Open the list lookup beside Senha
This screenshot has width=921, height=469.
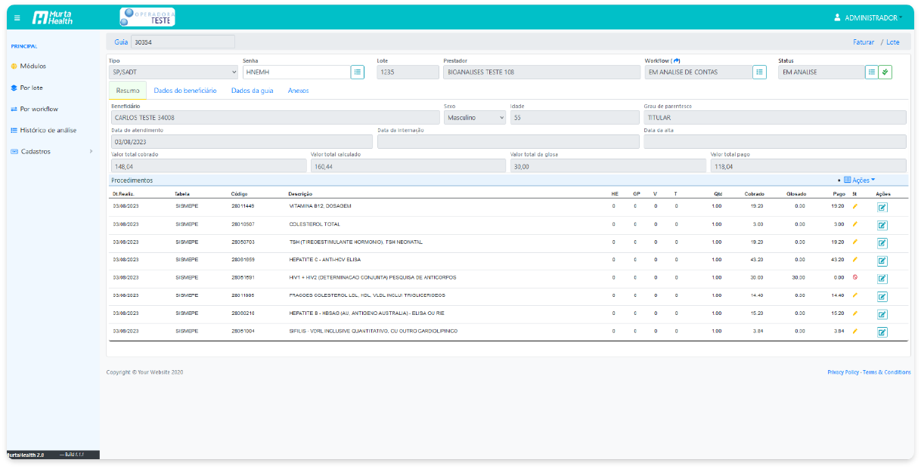click(358, 72)
